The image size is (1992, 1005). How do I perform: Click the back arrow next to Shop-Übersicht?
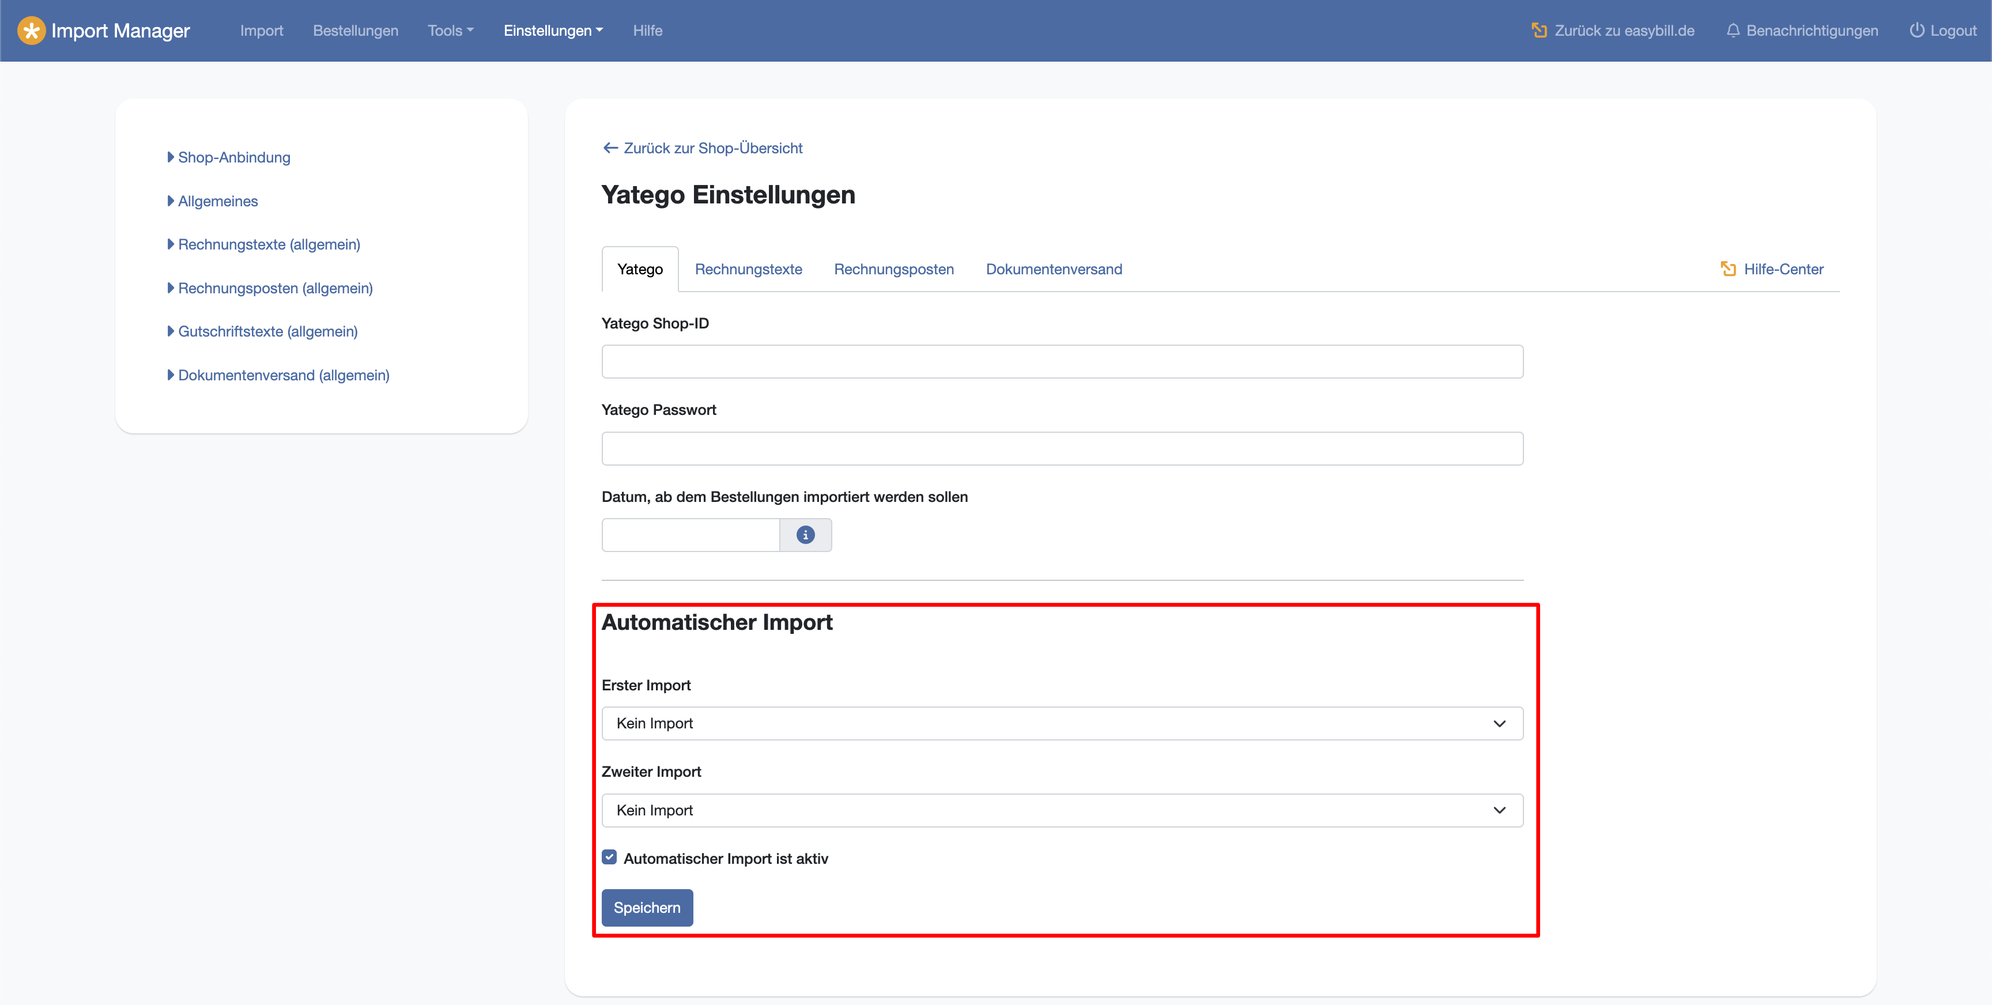click(610, 148)
